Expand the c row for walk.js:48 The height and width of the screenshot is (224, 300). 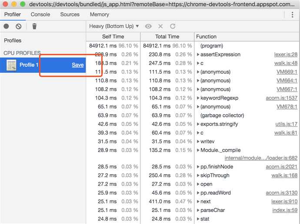[x=198, y=63]
